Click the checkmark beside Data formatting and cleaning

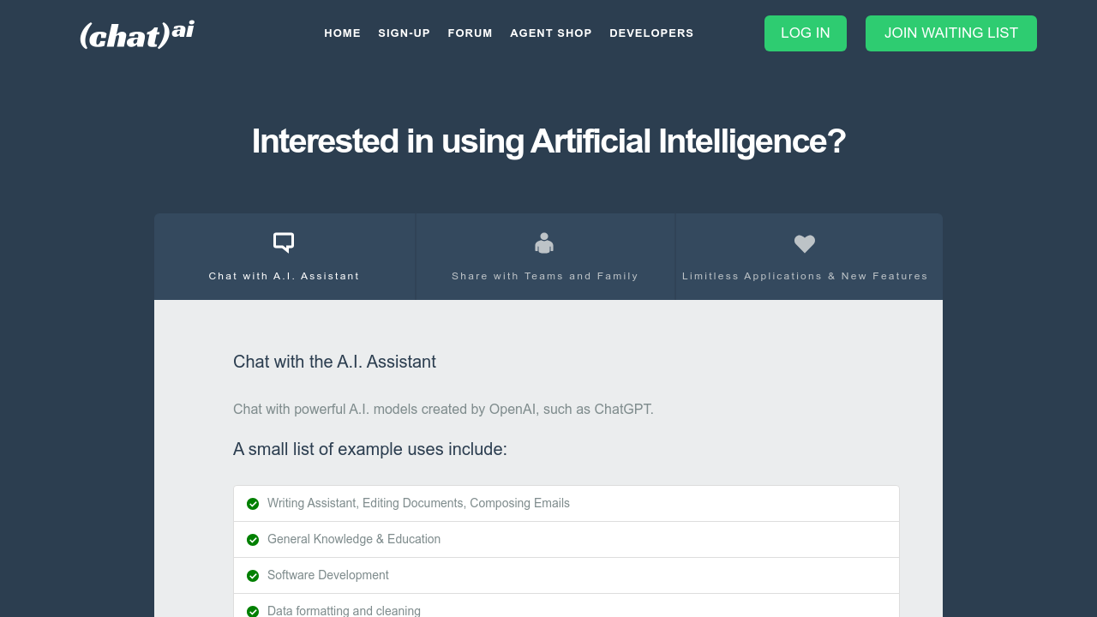pyautogui.click(x=253, y=611)
